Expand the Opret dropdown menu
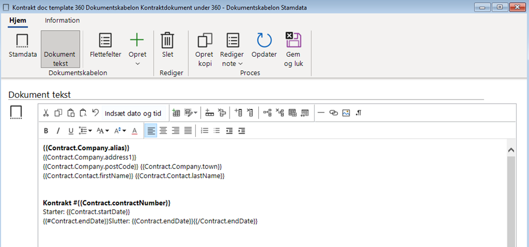This screenshot has width=529, height=247. (x=137, y=63)
